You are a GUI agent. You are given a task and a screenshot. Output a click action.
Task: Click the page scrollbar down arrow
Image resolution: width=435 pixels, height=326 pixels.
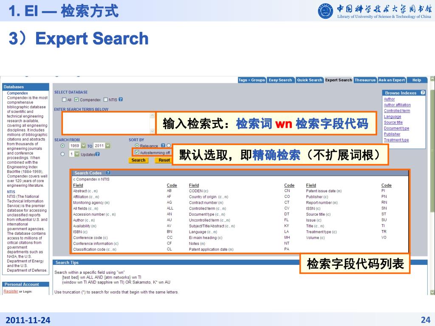click(432, 292)
